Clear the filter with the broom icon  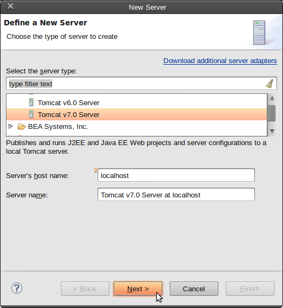[x=270, y=84]
